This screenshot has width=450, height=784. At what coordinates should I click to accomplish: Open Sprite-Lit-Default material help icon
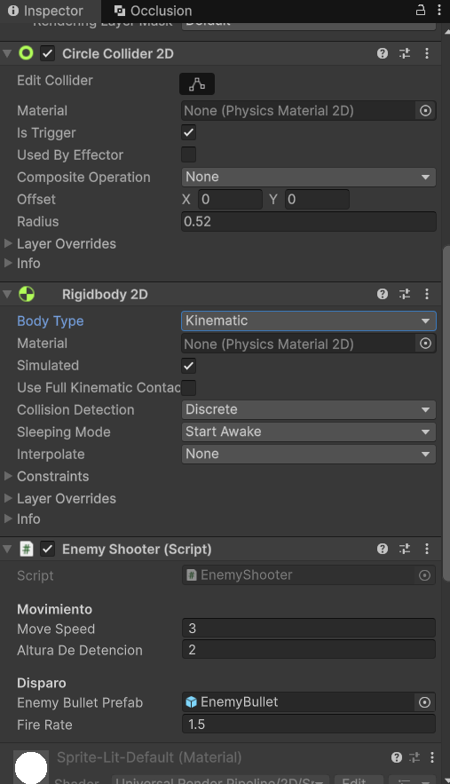point(397,757)
